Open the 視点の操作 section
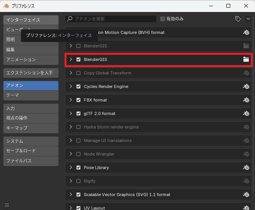Screen dimensions: 255x210 (31, 118)
